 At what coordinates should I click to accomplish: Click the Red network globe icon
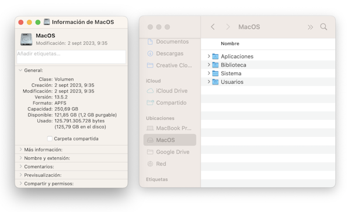coord(150,164)
